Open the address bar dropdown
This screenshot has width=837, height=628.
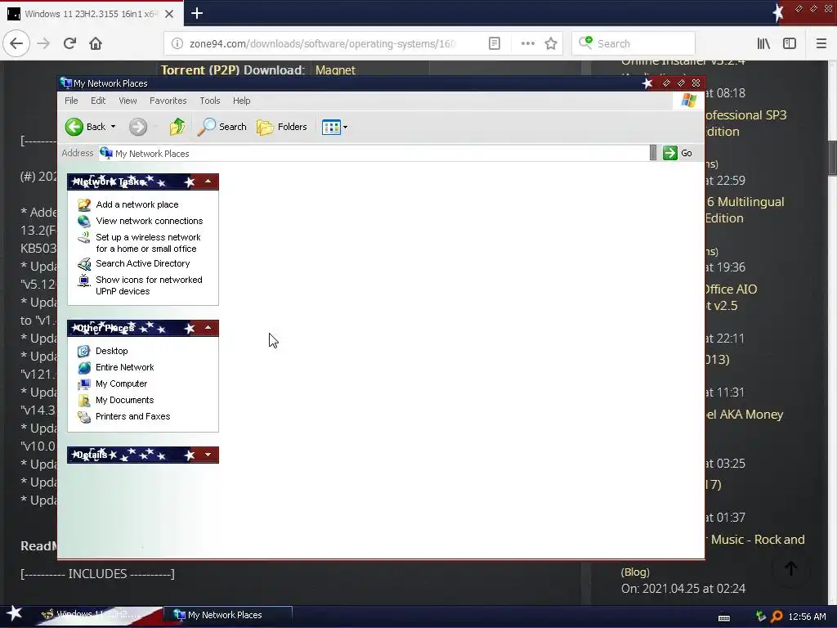(653, 153)
